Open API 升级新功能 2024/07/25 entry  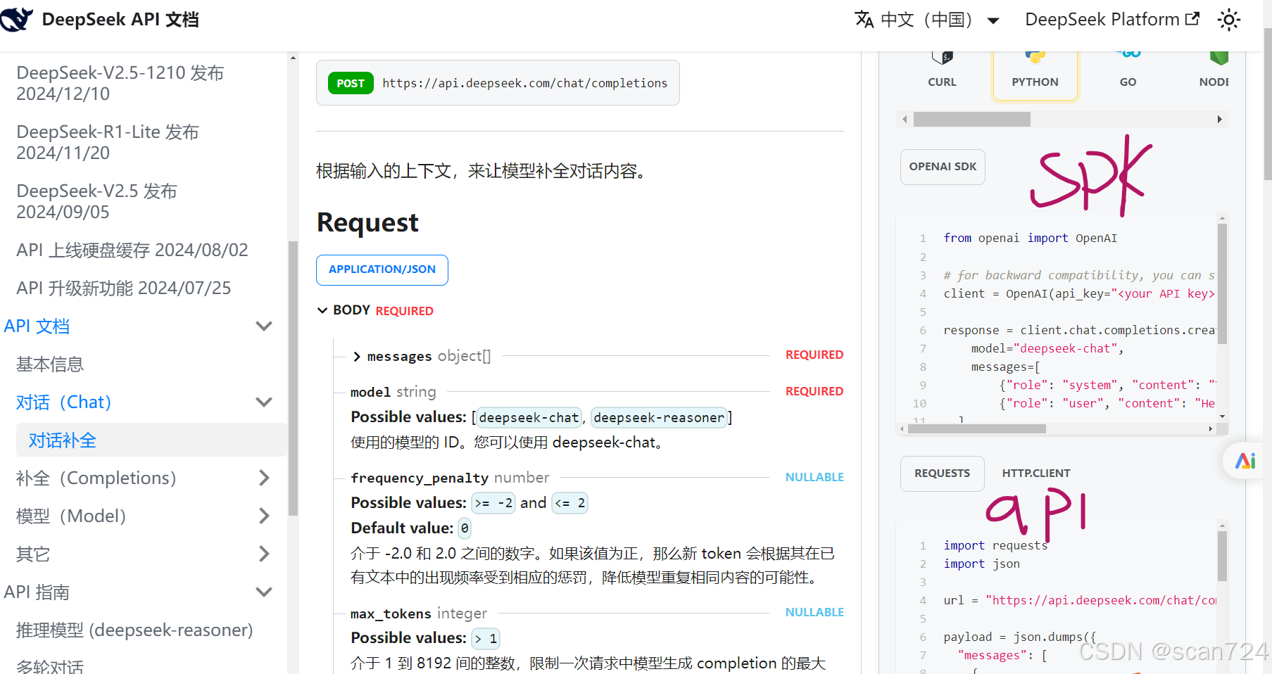(x=124, y=288)
